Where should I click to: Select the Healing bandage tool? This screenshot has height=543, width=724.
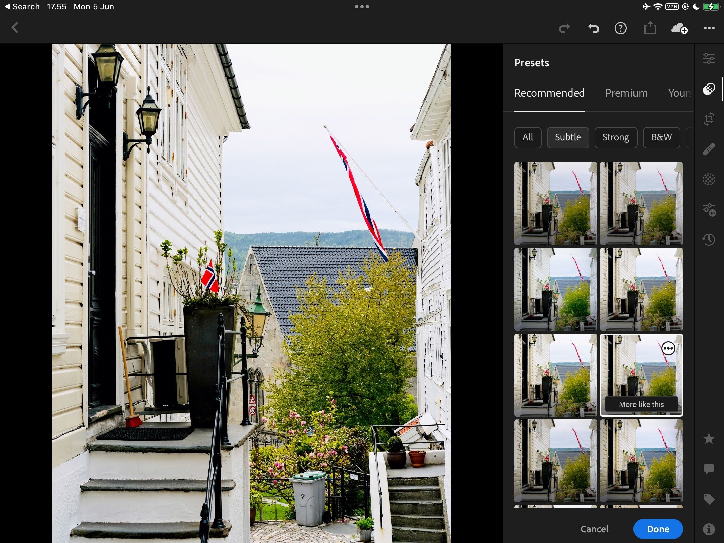pos(709,149)
